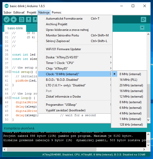Click 'pinMode' on line 41
This screenshot has width=153, height=159.
pos(22,81)
